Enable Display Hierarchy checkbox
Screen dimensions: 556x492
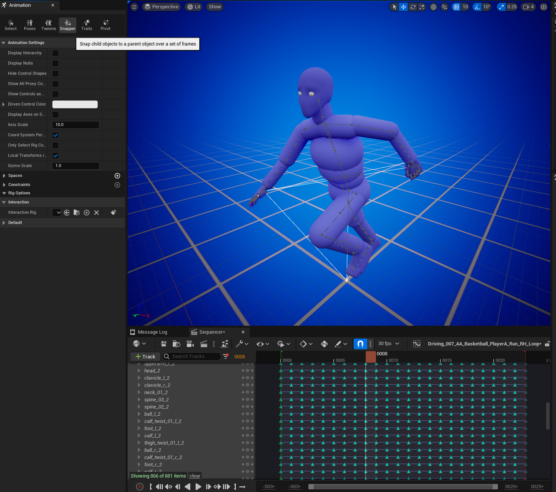click(x=55, y=53)
